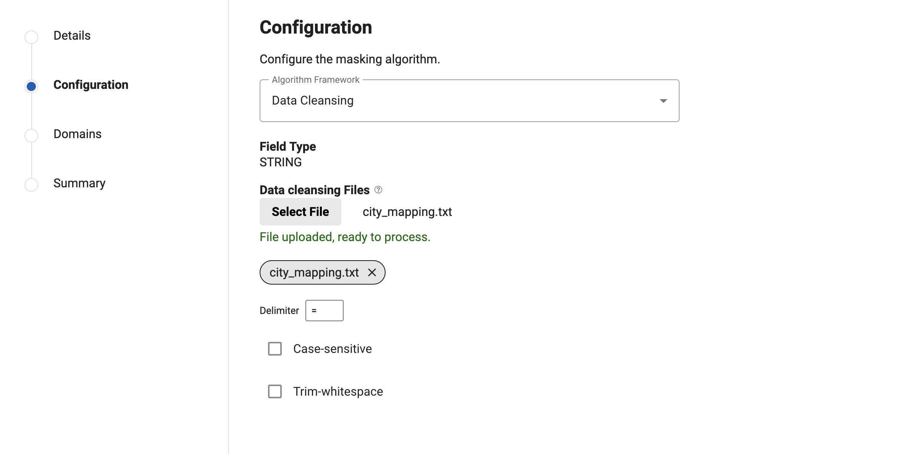Go to the Domains step
Screen dimensions: 901x454
77,134
